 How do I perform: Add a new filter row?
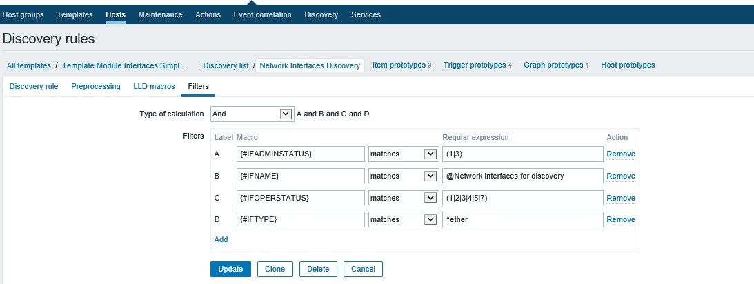click(x=221, y=239)
